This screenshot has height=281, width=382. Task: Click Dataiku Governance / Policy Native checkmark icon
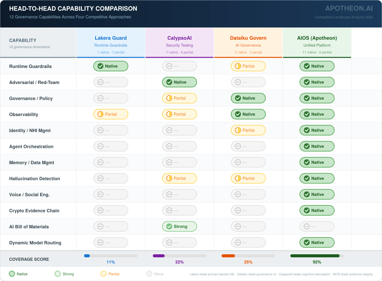[x=238, y=98]
